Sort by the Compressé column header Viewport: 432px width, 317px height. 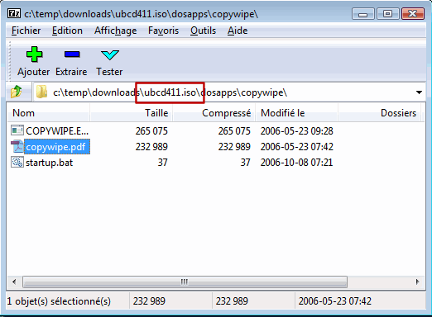click(214, 113)
